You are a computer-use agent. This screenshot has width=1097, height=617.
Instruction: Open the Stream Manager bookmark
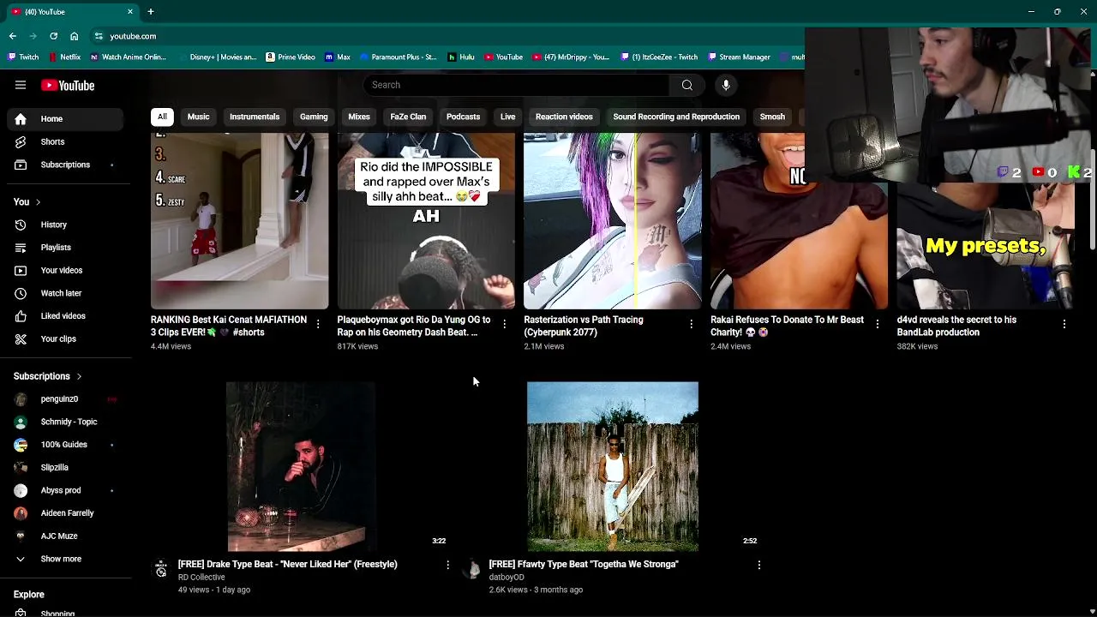(x=738, y=57)
